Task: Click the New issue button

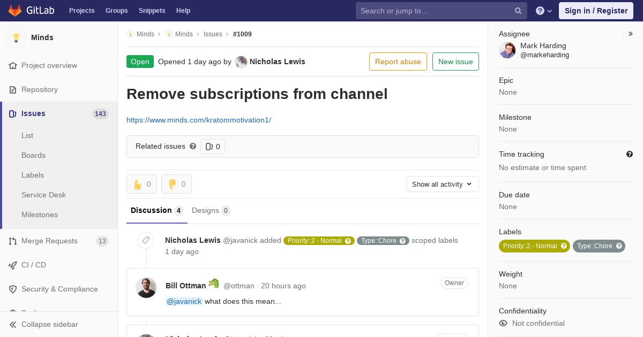Action: (x=455, y=62)
